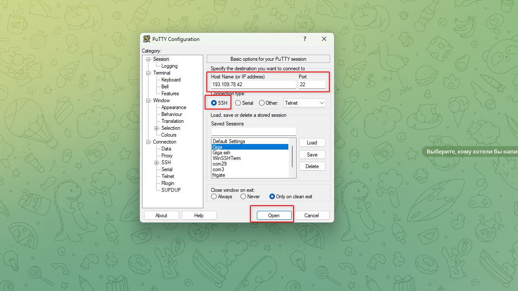Click the Cancel button

[312, 216]
